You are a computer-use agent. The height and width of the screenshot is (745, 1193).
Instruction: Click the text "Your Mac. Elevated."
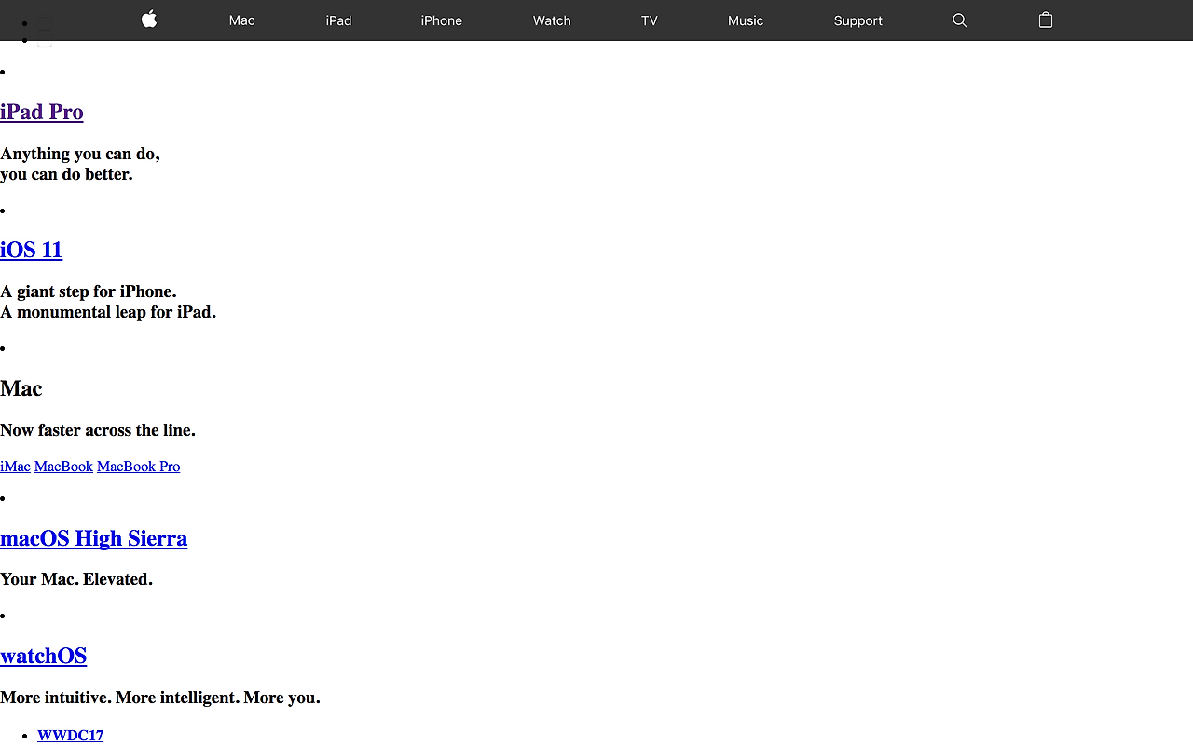coord(76,579)
